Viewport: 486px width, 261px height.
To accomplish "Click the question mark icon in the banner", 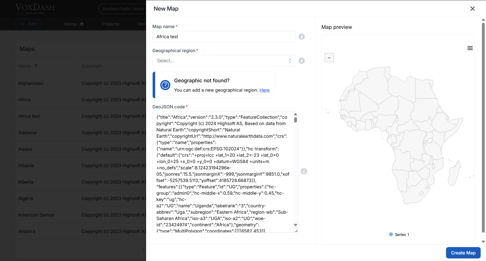I will tap(165, 85).
